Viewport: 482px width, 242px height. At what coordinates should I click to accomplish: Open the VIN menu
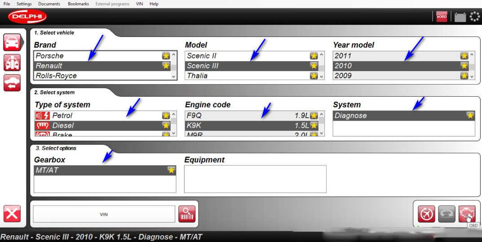140,4
